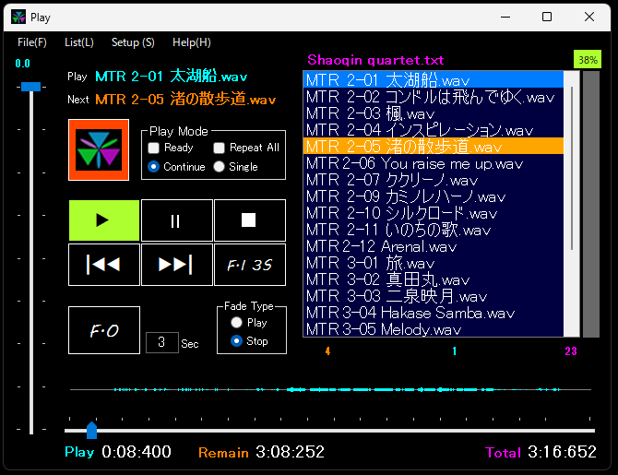
Task: Enable the Ready checkbox
Action: tap(154, 148)
